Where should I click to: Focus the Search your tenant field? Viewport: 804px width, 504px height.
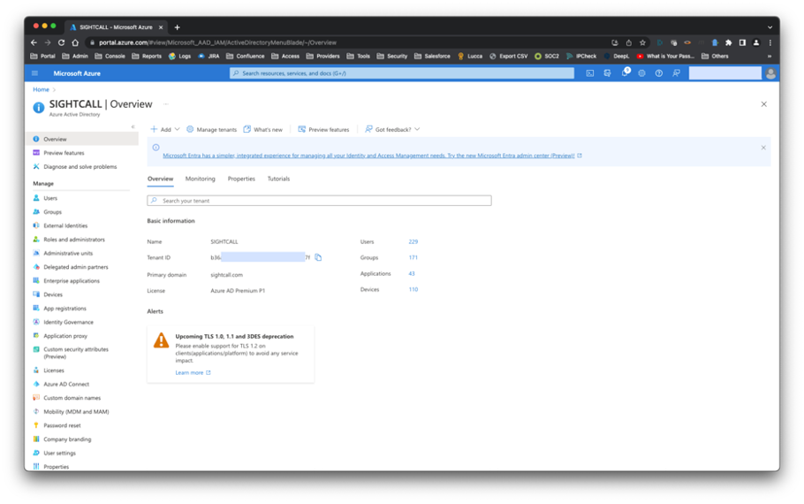pos(319,201)
